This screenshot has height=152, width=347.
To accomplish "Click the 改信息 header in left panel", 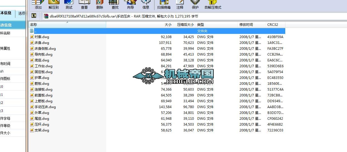I will [x=13, y=25].
